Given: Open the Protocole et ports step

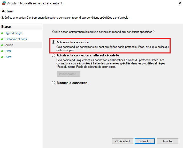Looking at the screenshot, I should 16,39.
